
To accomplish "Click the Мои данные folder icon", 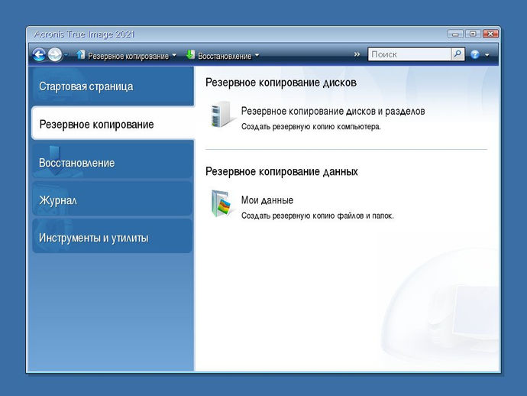I will (221, 204).
